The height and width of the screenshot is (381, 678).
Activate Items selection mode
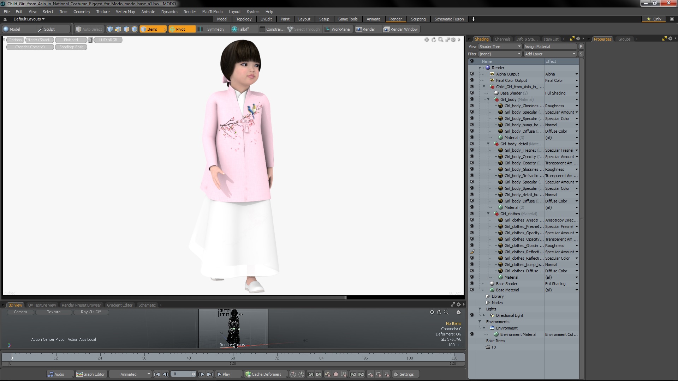(153, 29)
